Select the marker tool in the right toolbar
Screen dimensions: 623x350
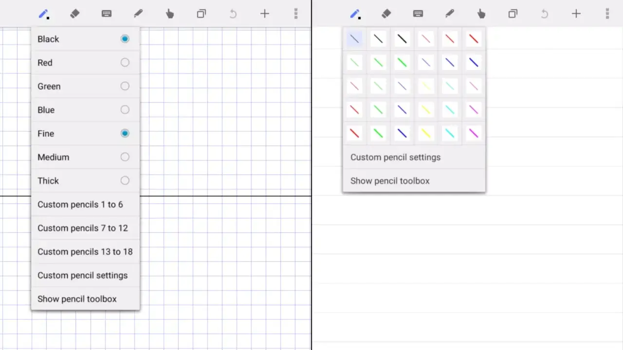449,14
